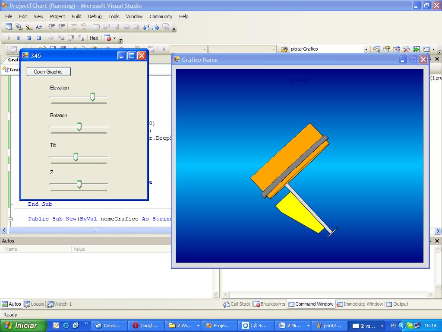Open the dropdown arrow beside breakpoints window icon
The width and height of the screenshot is (442, 332).
(x=114, y=38)
